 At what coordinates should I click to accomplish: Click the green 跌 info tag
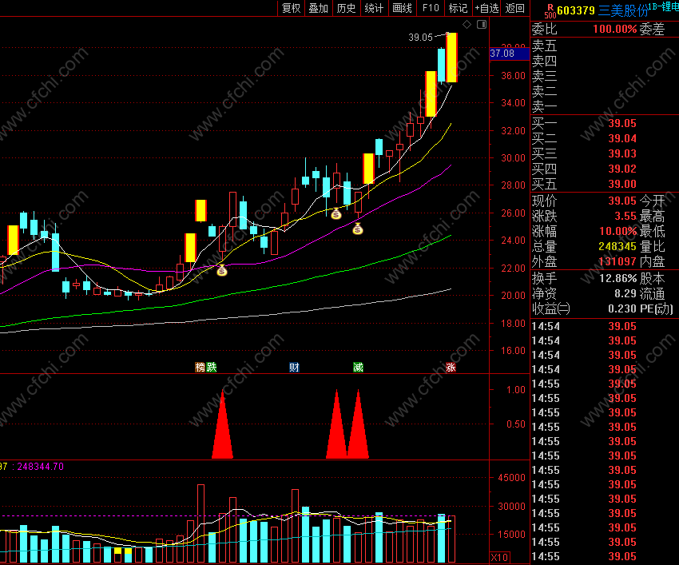click(x=211, y=368)
